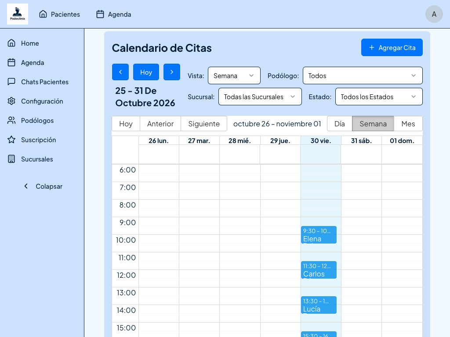
Task: Open the 15:30 appointment on Friday
Action: point(319,334)
